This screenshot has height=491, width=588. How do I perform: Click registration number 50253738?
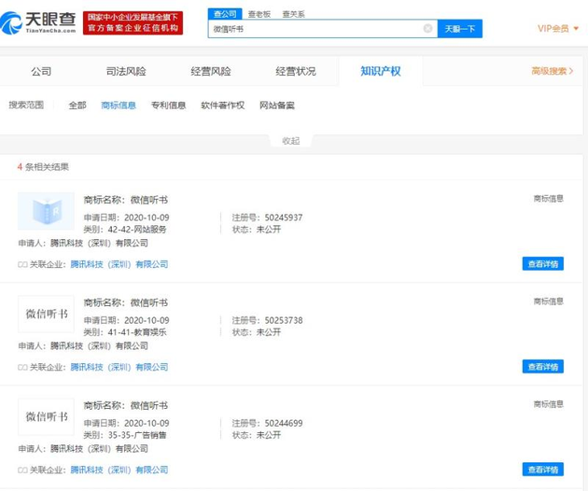[x=284, y=320]
